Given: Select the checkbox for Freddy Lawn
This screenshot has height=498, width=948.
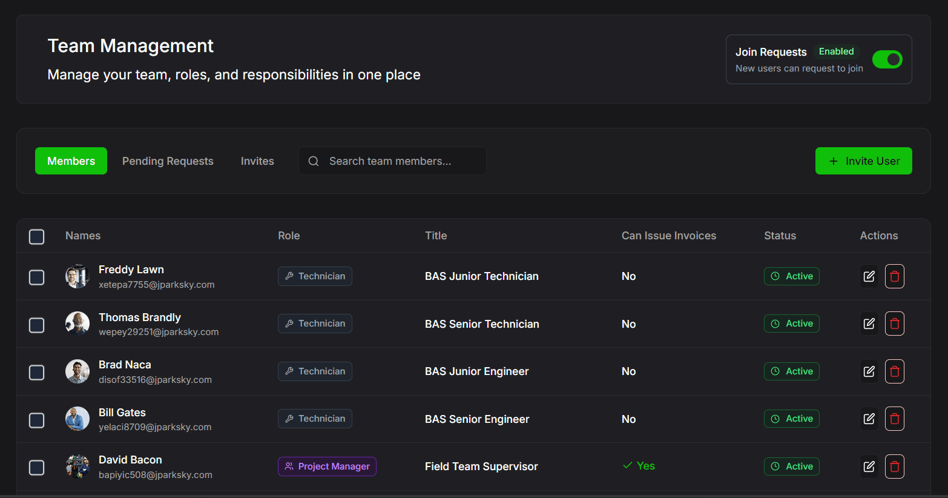Looking at the screenshot, I should pos(37,277).
